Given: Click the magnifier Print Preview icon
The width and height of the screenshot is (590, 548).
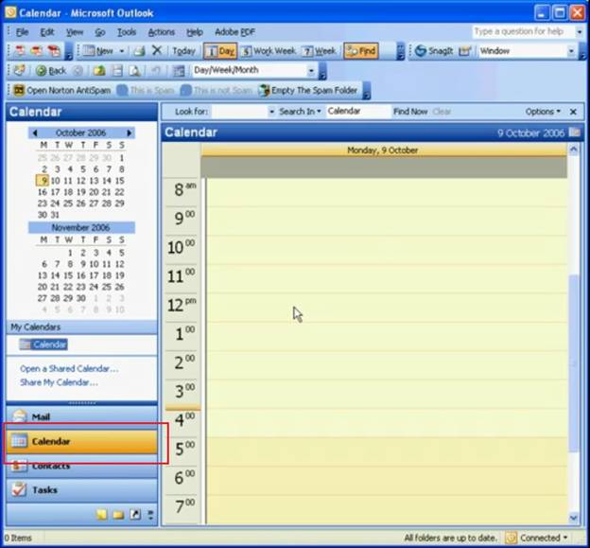Looking at the screenshot, I should pos(134,70).
